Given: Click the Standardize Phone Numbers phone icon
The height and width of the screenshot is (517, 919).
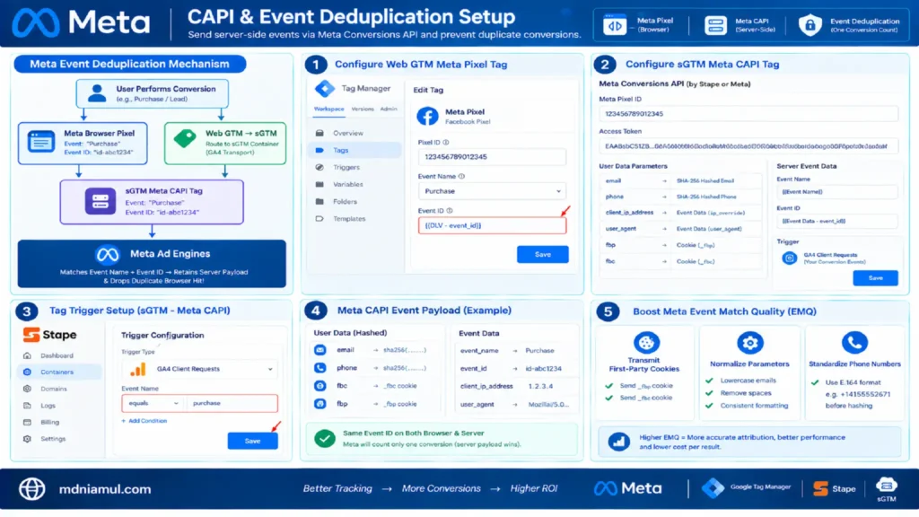Looking at the screenshot, I should click(x=854, y=342).
